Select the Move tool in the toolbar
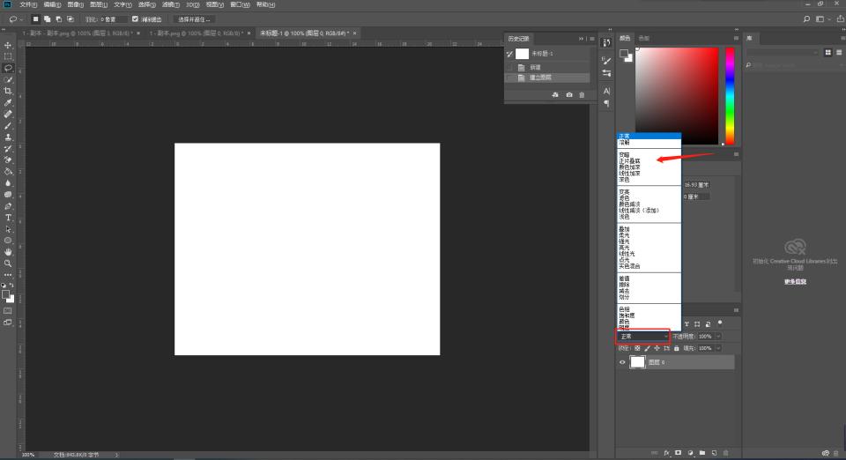 tap(8, 45)
